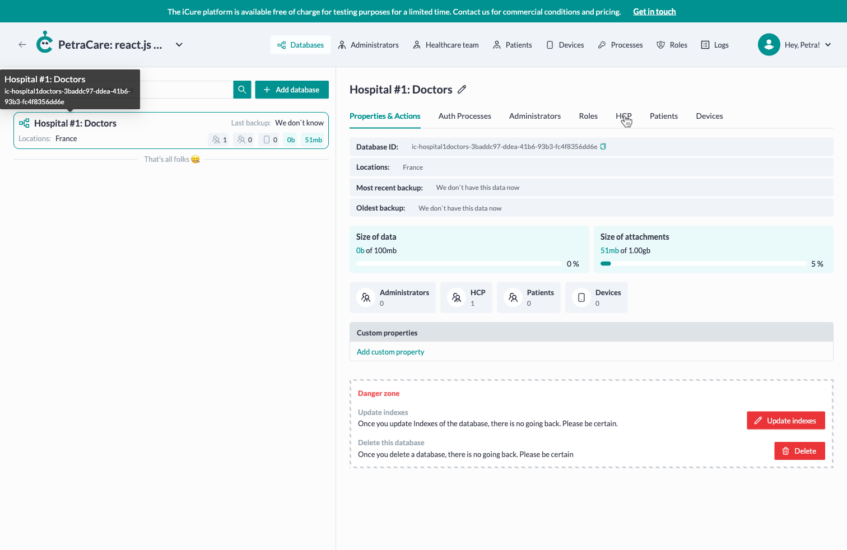Click the 0b data size badge on card
The width and height of the screenshot is (847, 550).
[291, 140]
